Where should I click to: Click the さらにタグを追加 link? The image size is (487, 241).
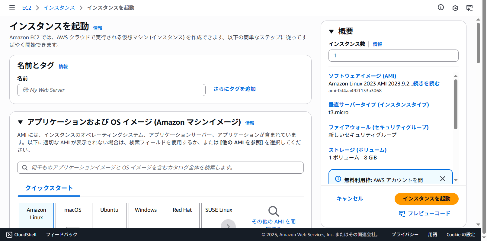(x=235, y=89)
